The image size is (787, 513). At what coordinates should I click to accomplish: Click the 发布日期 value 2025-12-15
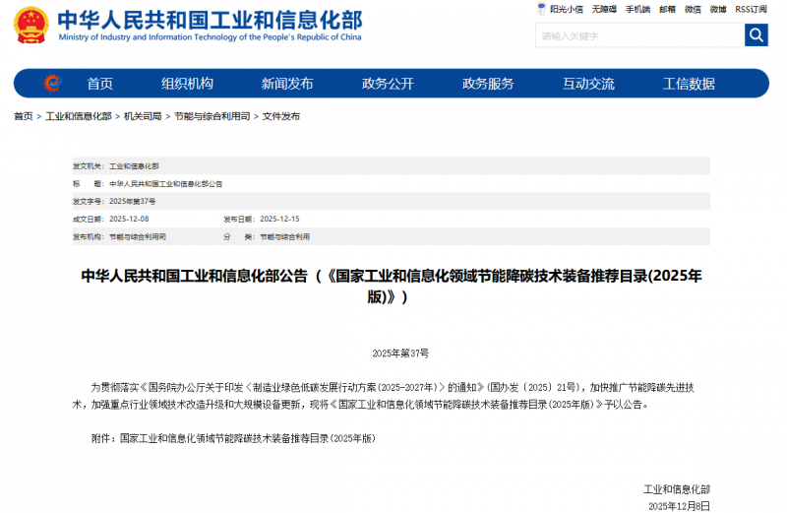279,219
